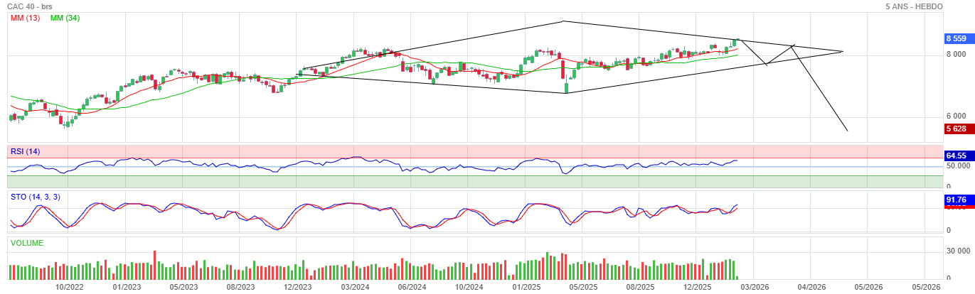Click the 6 000 price axis label
Image resolution: width=975 pixels, height=294 pixels.
tap(955, 116)
